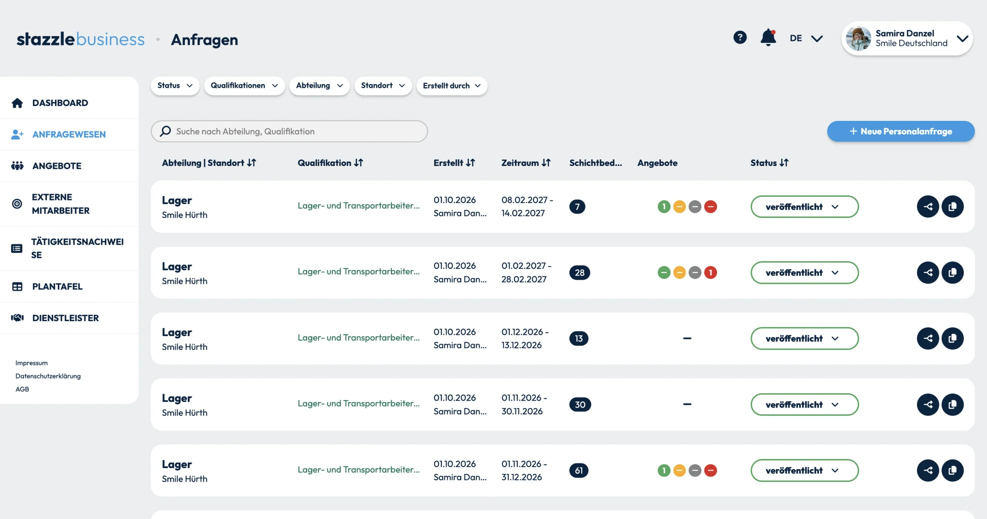The image size is (987, 519).
Task: Open Externe Mitarbeiter in sidebar
Action: click(x=69, y=204)
